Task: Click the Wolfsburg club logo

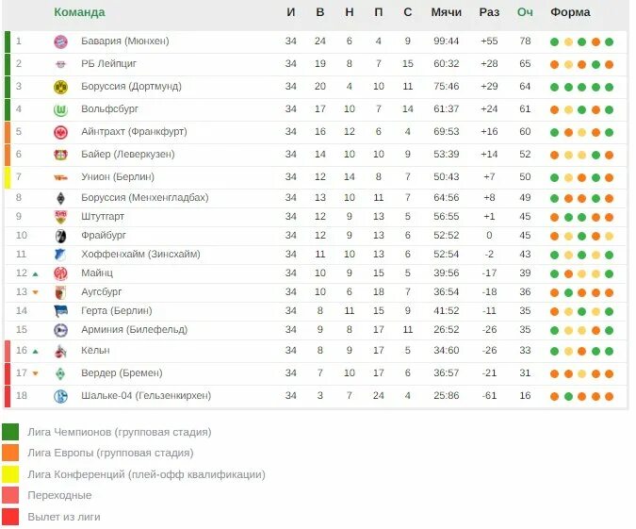Action: (61, 109)
